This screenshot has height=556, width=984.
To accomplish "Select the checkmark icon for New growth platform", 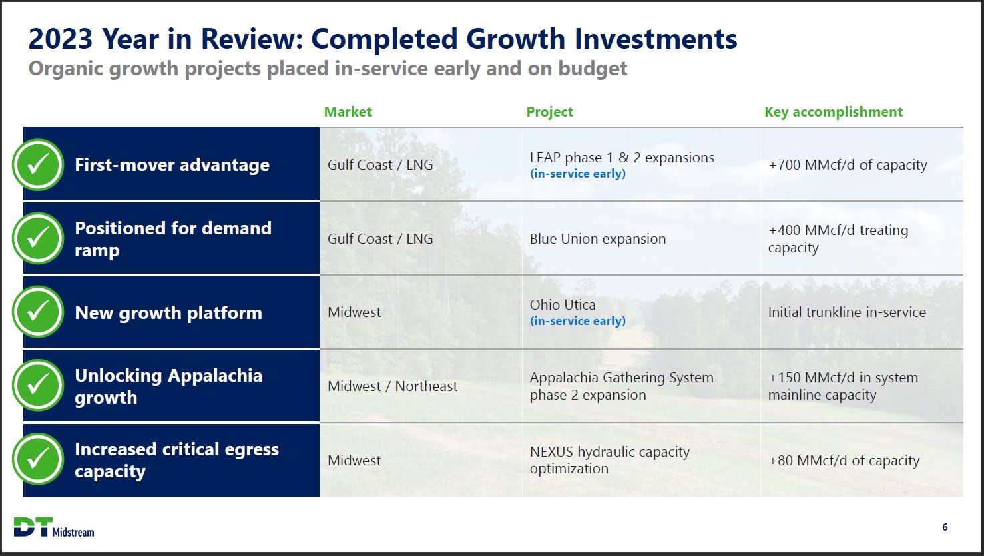I will [x=38, y=312].
